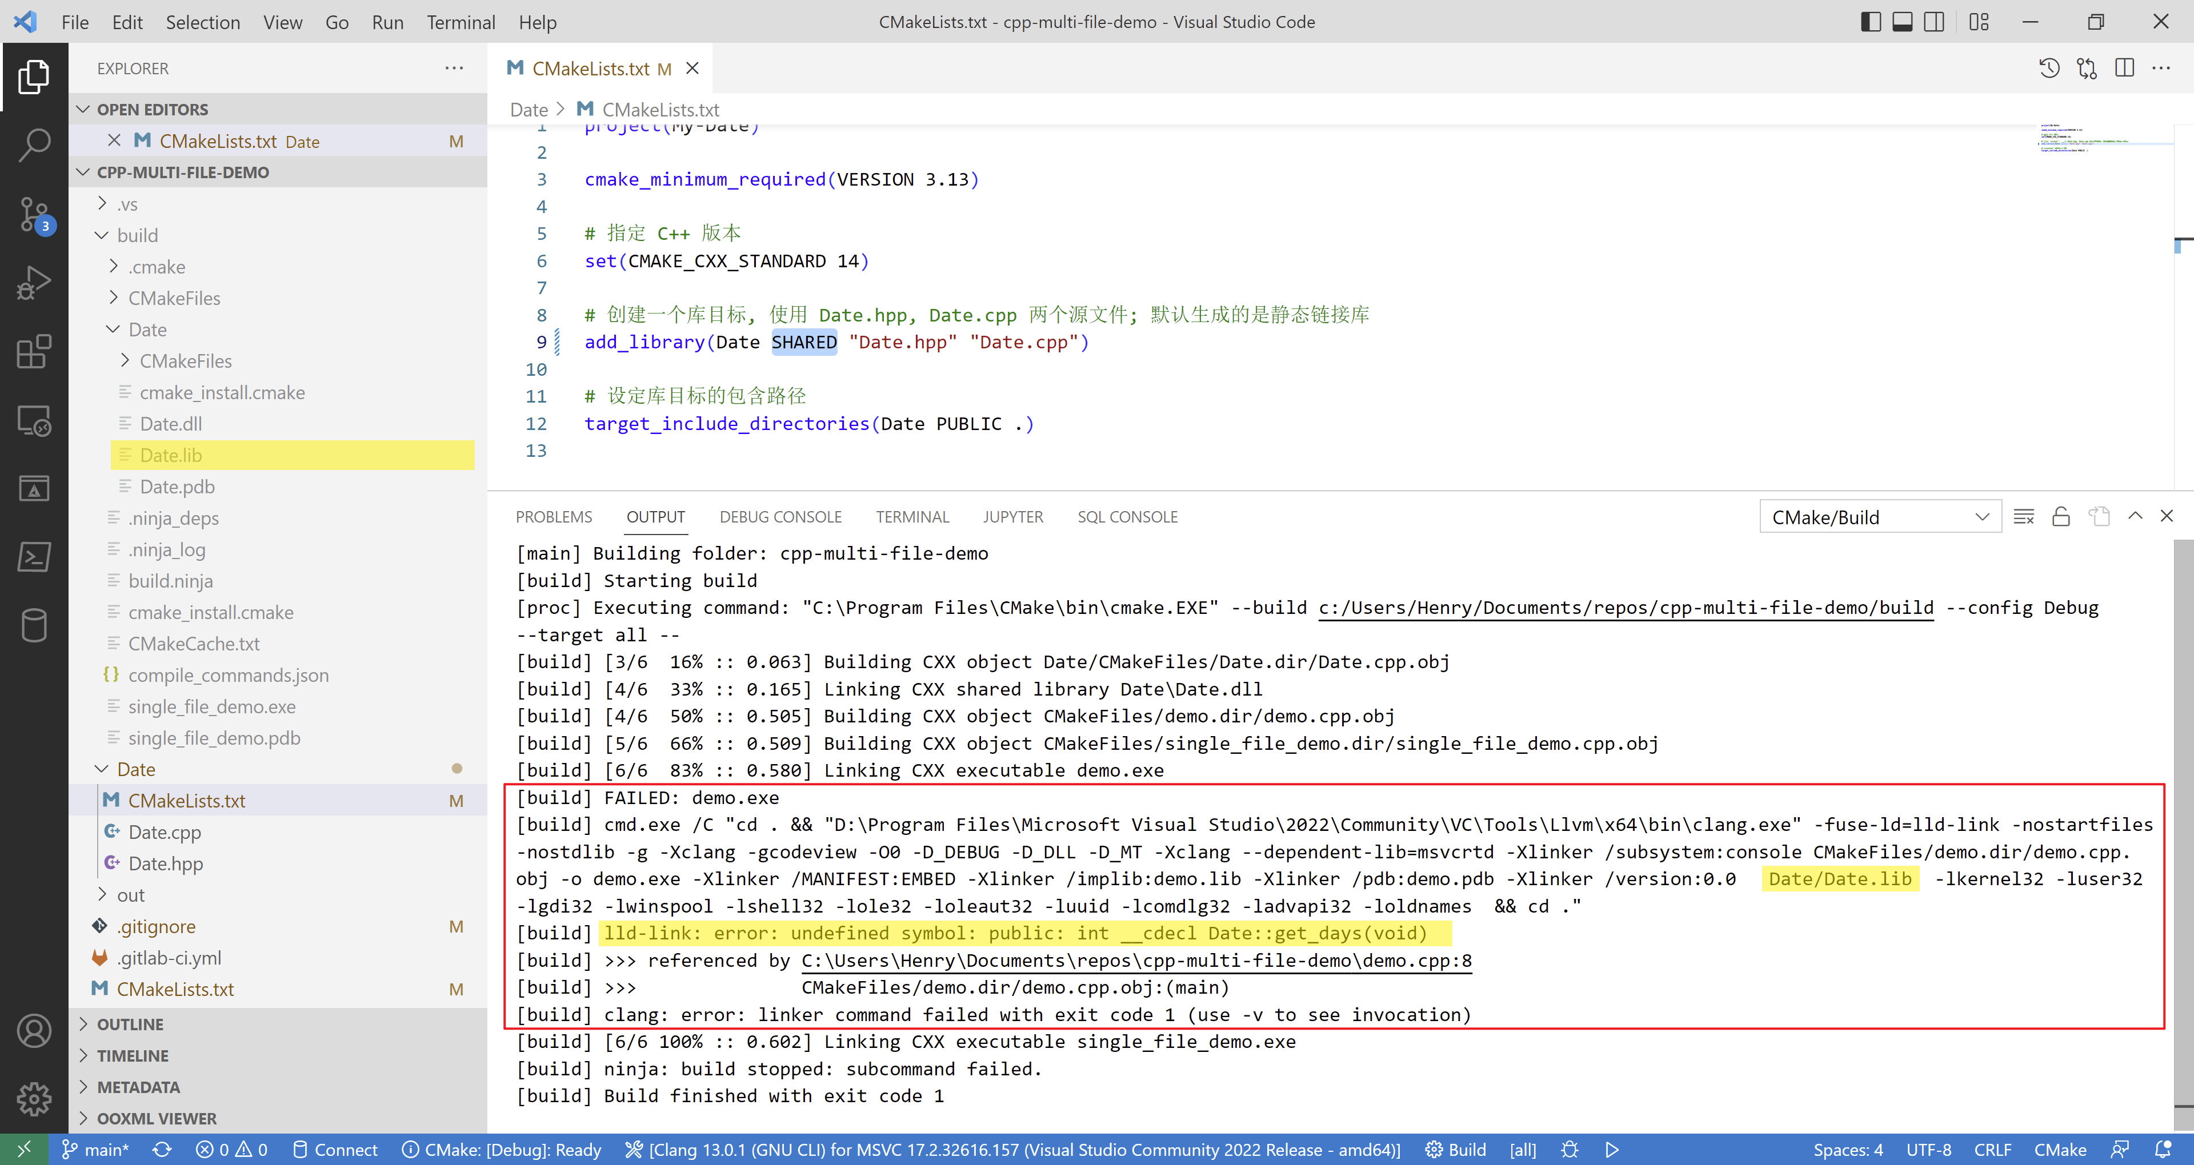Open Date.cpp in the file tree
The width and height of the screenshot is (2194, 1165).
pos(278,832)
